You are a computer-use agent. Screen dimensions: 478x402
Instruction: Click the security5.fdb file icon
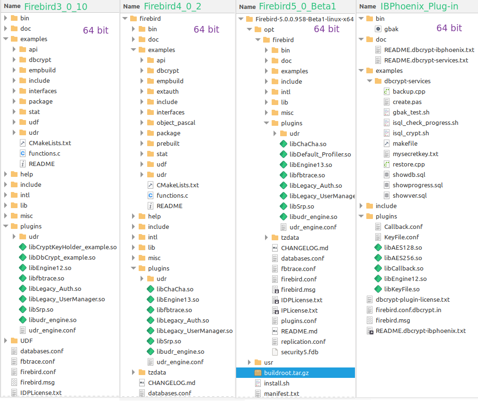coord(275,352)
